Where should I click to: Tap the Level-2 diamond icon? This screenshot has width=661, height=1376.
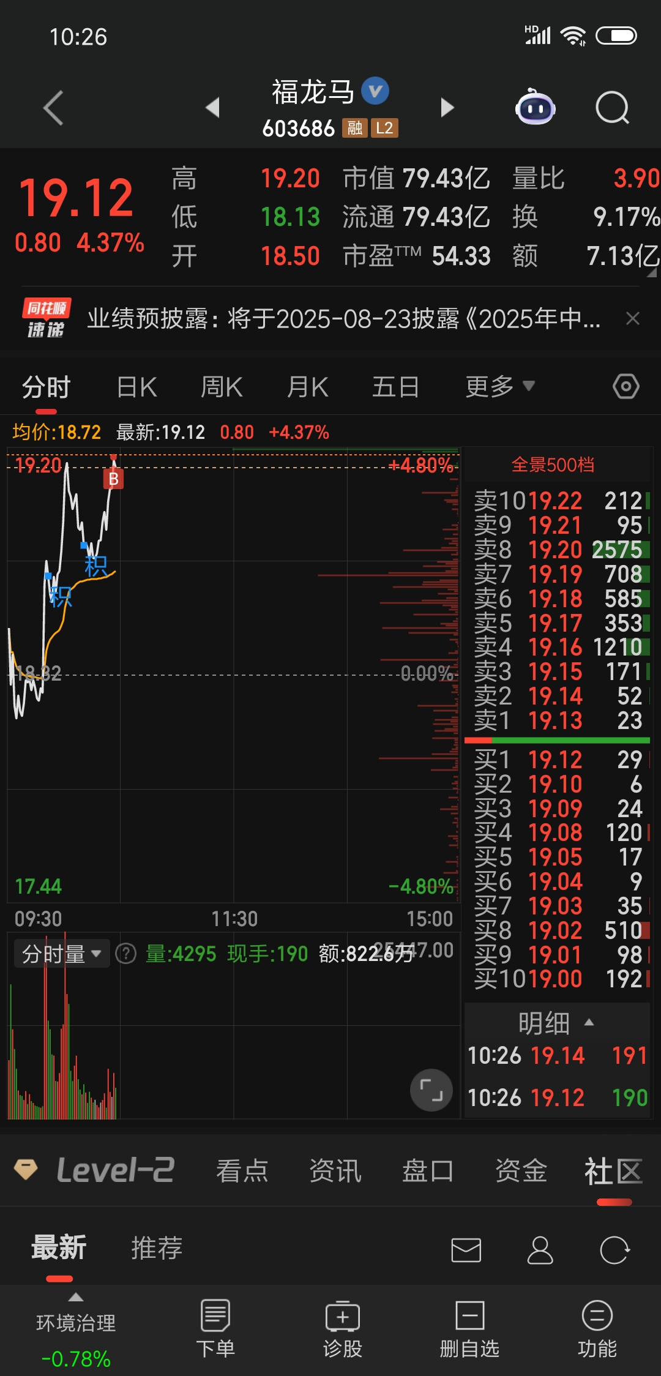tap(26, 1169)
